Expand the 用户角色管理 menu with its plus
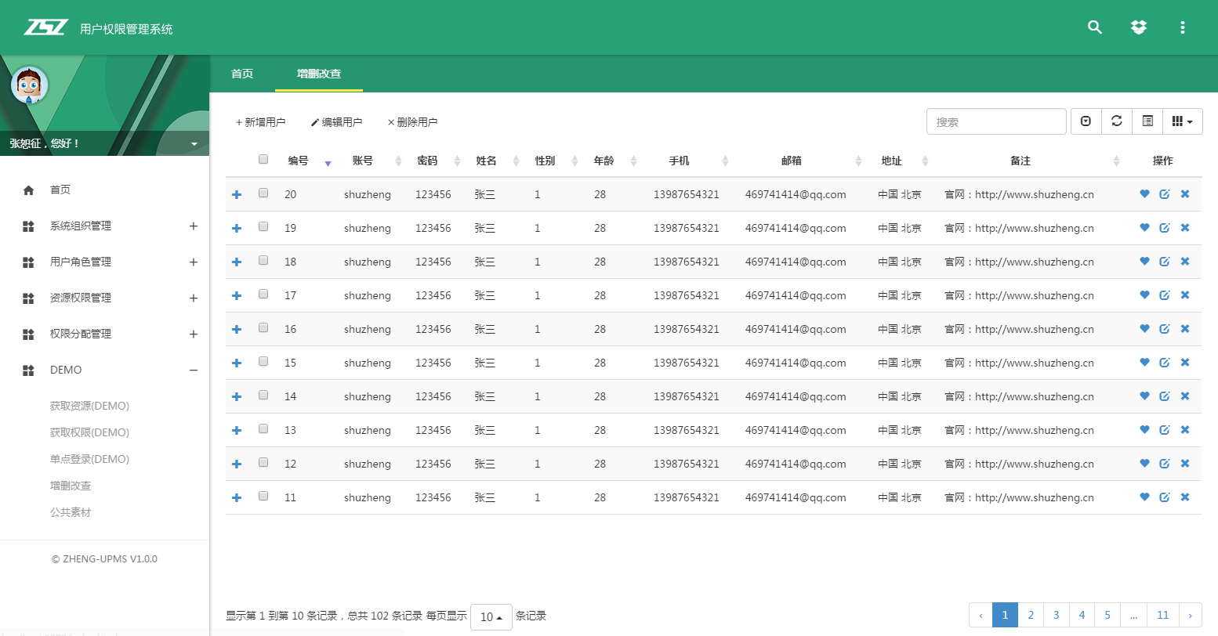The height and width of the screenshot is (636, 1218). point(194,262)
